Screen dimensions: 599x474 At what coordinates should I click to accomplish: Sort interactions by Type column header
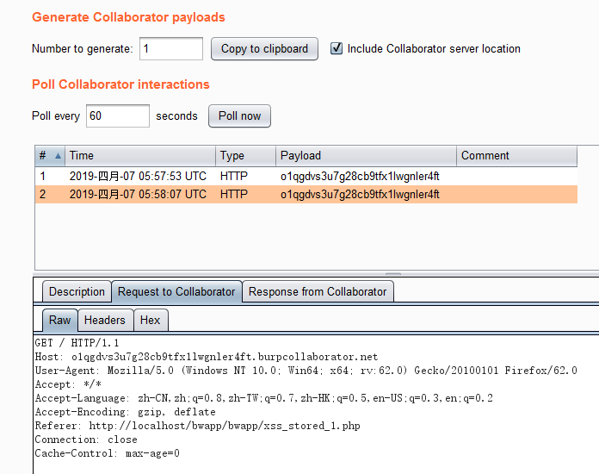click(244, 156)
